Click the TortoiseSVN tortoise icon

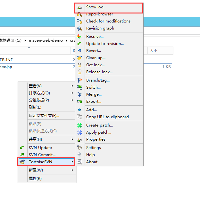(x=22, y=162)
